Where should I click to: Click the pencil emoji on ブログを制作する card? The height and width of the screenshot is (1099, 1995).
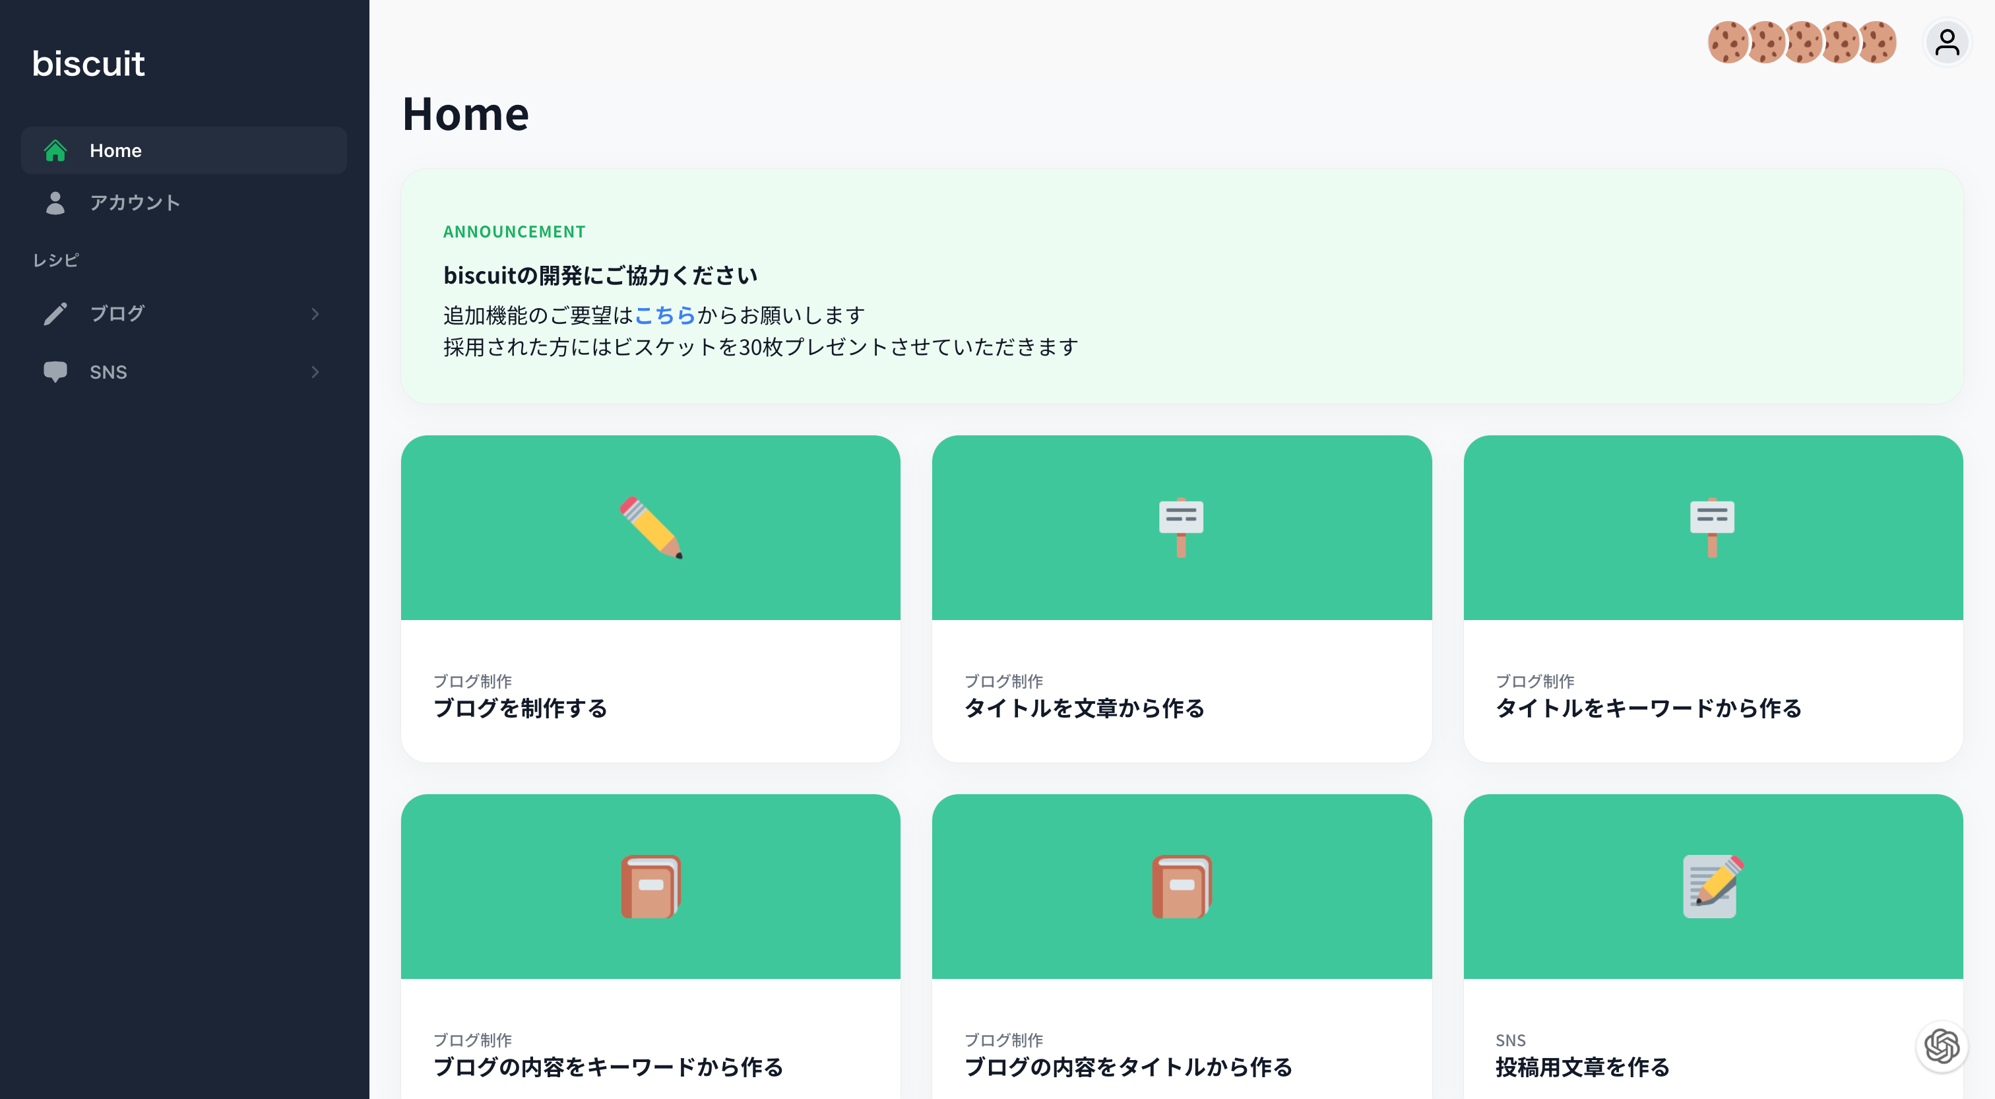[x=650, y=528]
